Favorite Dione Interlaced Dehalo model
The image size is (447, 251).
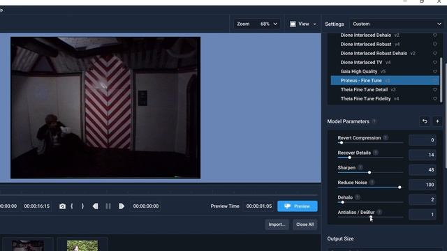pos(434,36)
